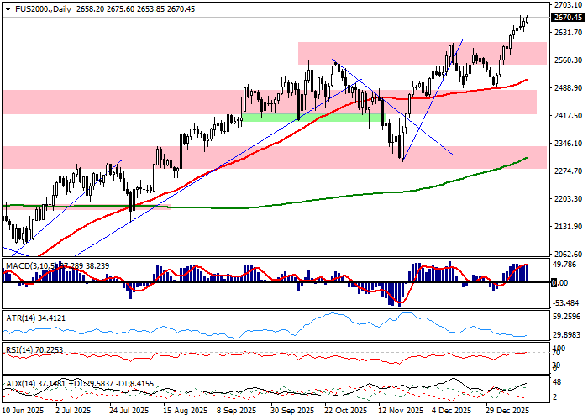588x420 pixels.
Task: Click the 22 Oct 2025 date label
Action: tap(345, 412)
